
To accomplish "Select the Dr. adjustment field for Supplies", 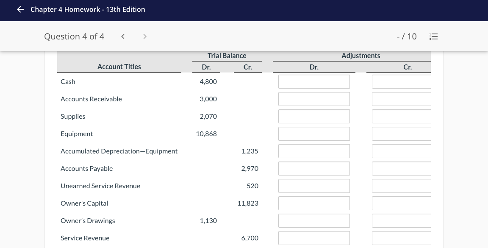I will coord(314,116).
